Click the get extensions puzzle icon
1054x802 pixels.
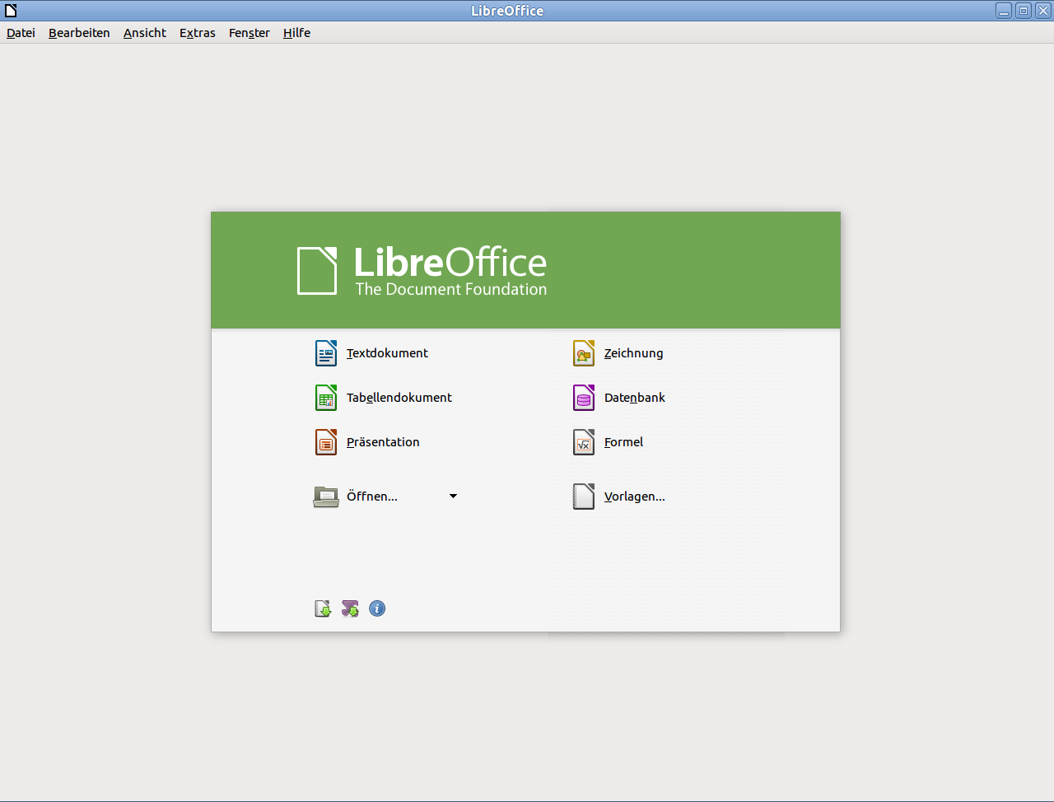pos(350,608)
